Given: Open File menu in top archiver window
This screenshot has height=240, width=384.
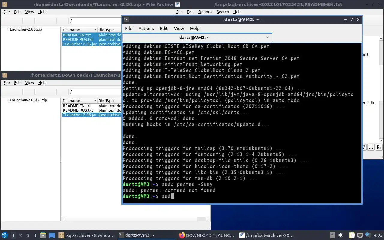Looking at the screenshot, I should [7, 12].
